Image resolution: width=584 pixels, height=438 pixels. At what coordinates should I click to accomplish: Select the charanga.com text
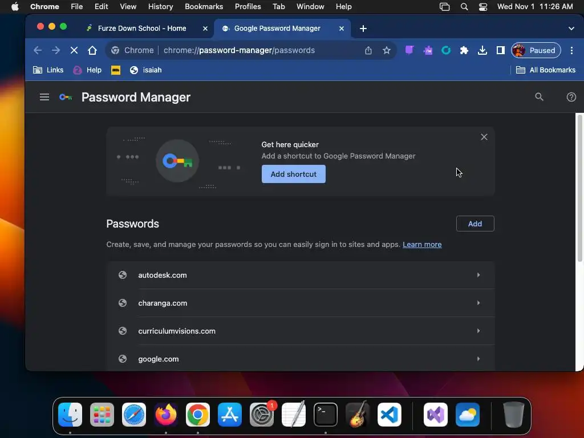(x=163, y=303)
